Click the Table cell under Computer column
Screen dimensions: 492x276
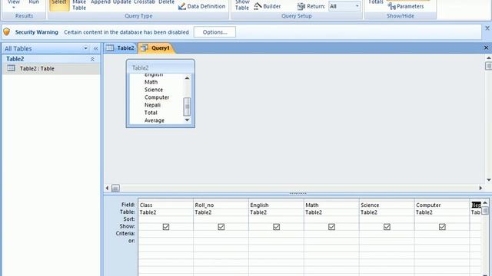[x=442, y=212]
